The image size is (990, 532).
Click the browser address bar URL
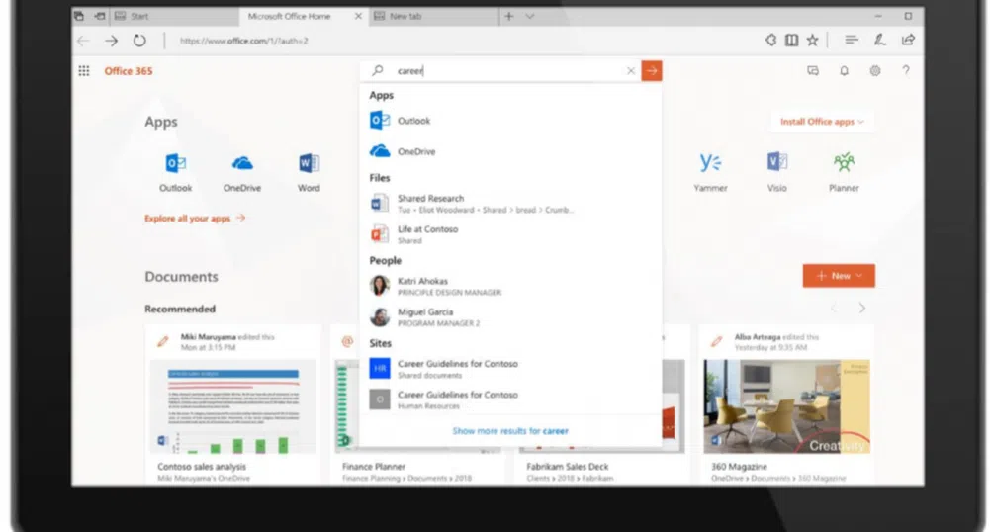[243, 41]
